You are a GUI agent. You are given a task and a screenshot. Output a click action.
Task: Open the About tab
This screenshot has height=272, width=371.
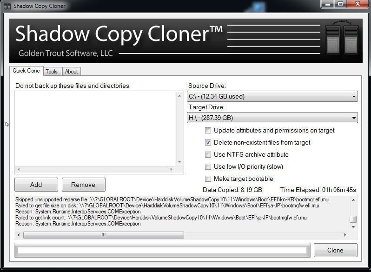pyautogui.click(x=71, y=72)
